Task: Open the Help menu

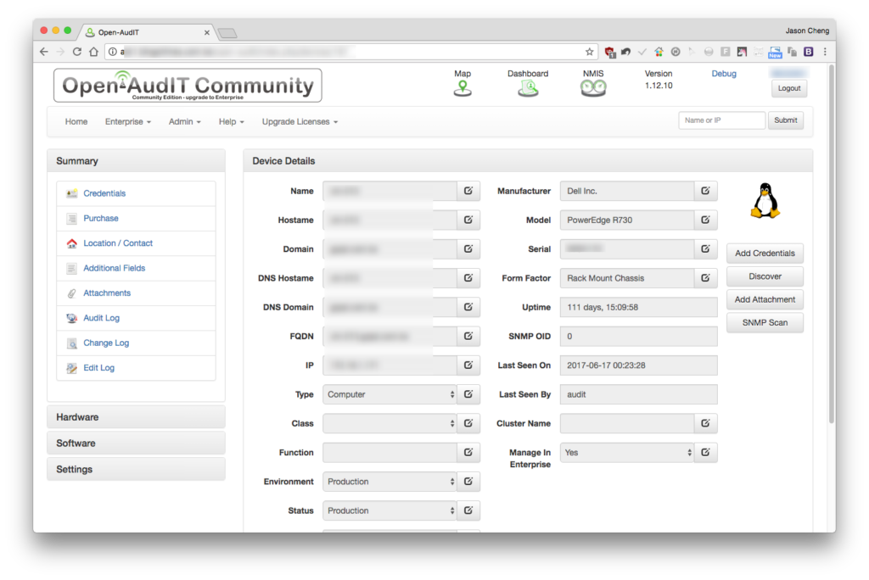Action: 231,122
